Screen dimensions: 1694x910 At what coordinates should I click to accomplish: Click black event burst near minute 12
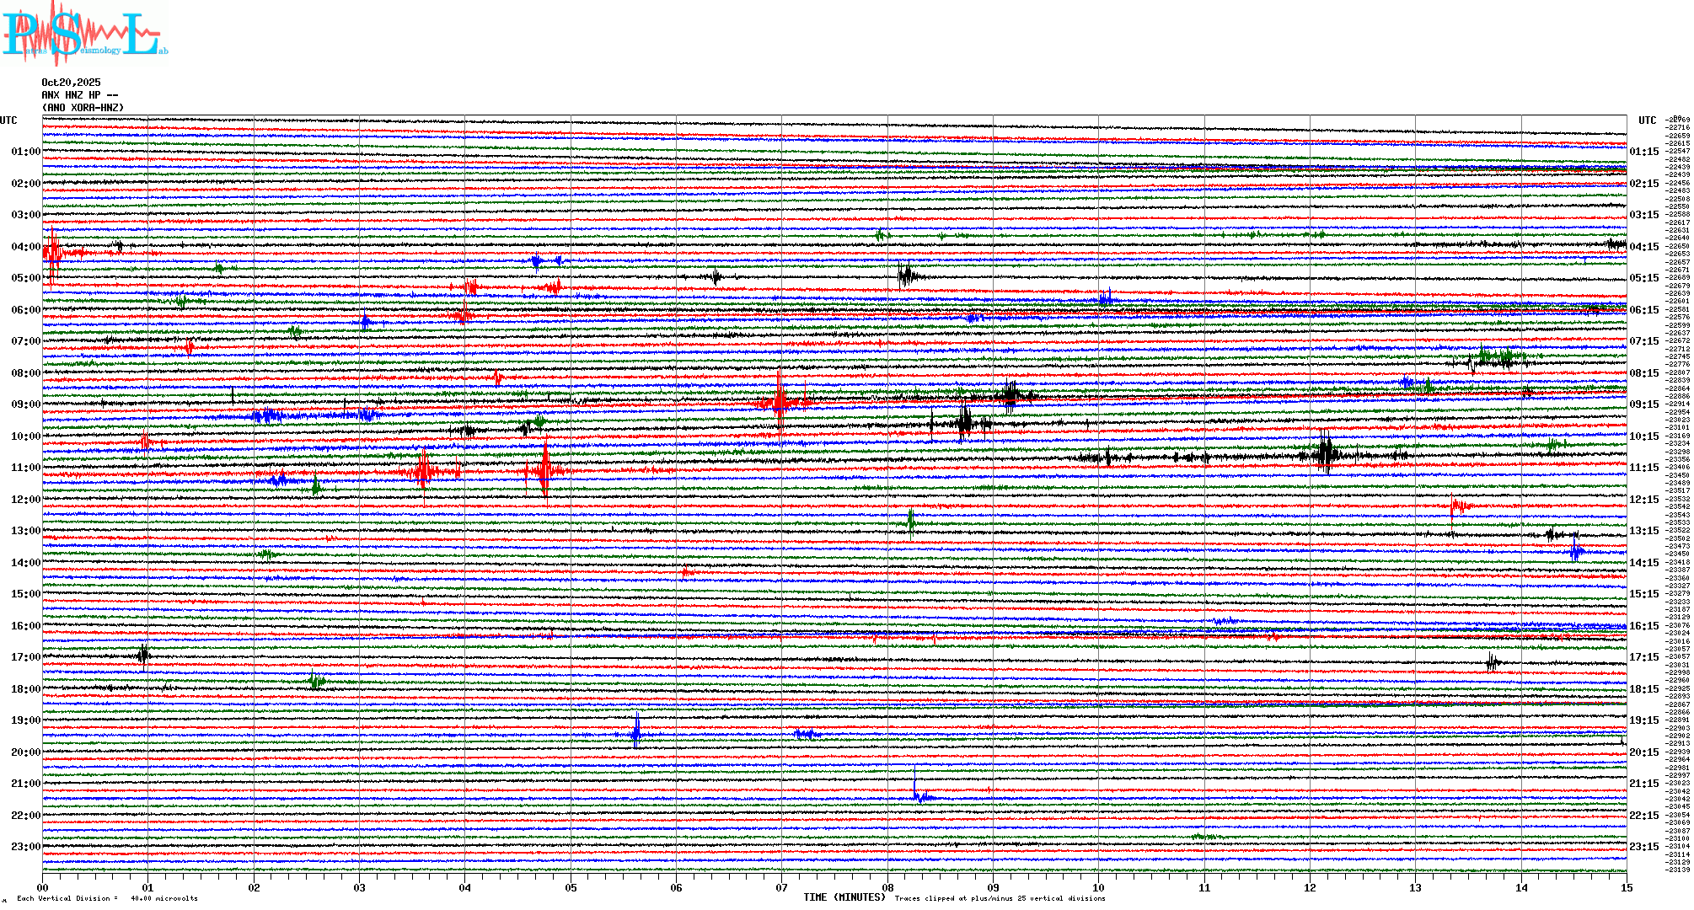point(1326,453)
